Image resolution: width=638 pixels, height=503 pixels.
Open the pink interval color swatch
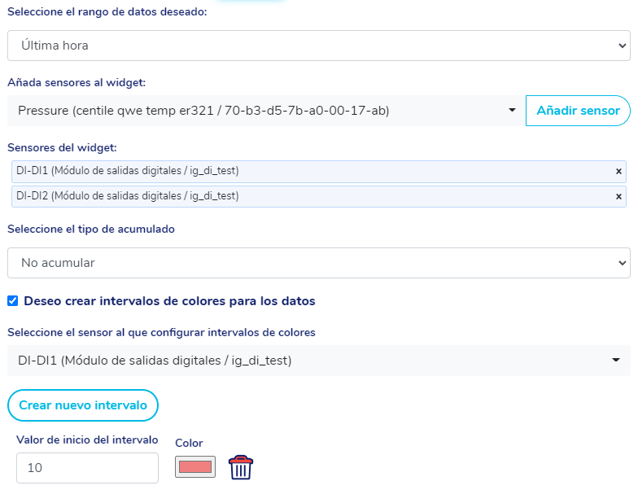click(x=195, y=467)
